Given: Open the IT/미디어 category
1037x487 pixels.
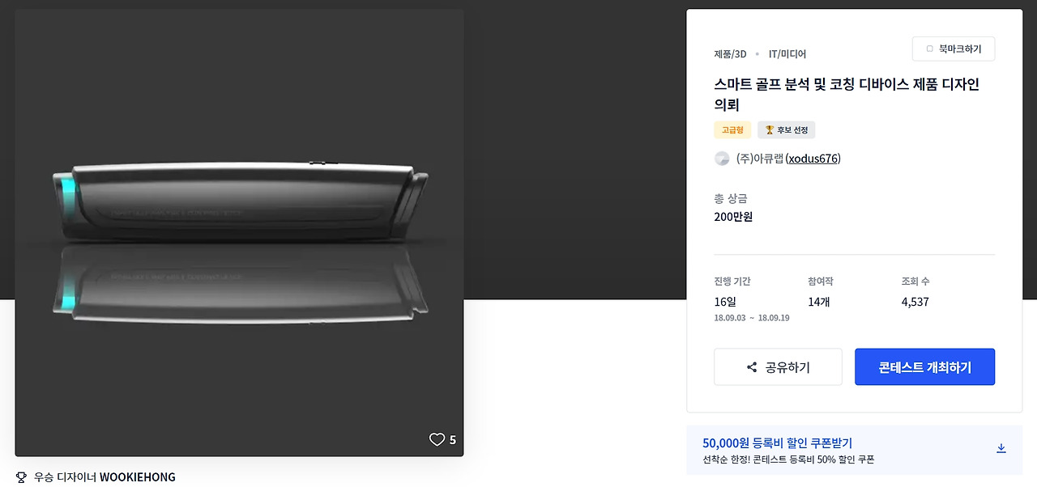Looking at the screenshot, I should click(787, 54).
